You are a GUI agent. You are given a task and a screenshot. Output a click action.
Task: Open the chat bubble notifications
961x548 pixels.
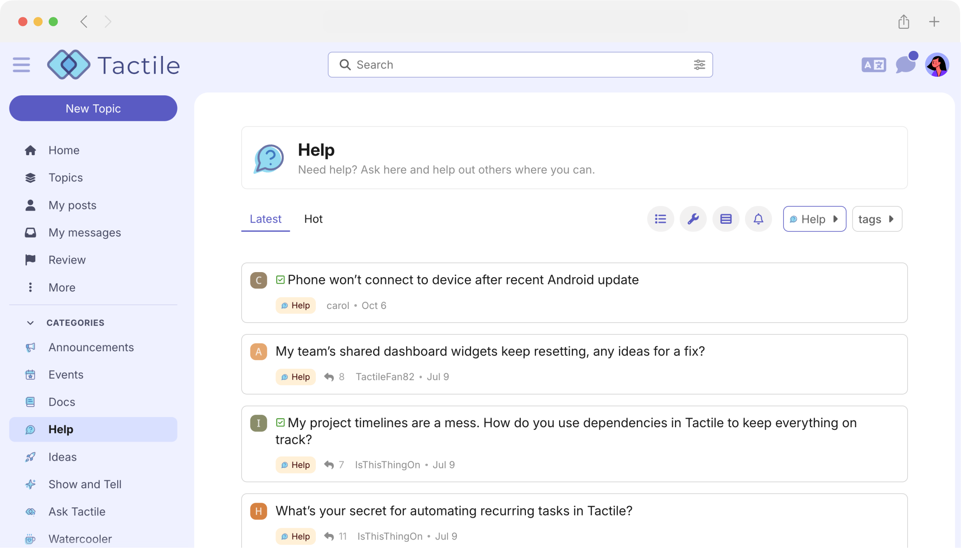tap(905, 65)
